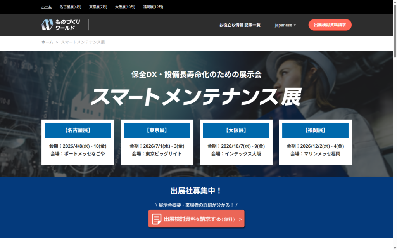Image resolution: width=397 pixels, height=250 pixels.
Task: Select the 【名古屋展】 blue card header
Action: pos(78,130)
